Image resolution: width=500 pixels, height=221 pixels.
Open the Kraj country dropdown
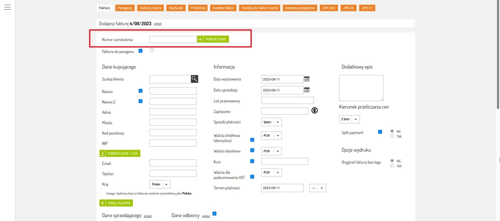pyautogui.click(x=160, y=184)
